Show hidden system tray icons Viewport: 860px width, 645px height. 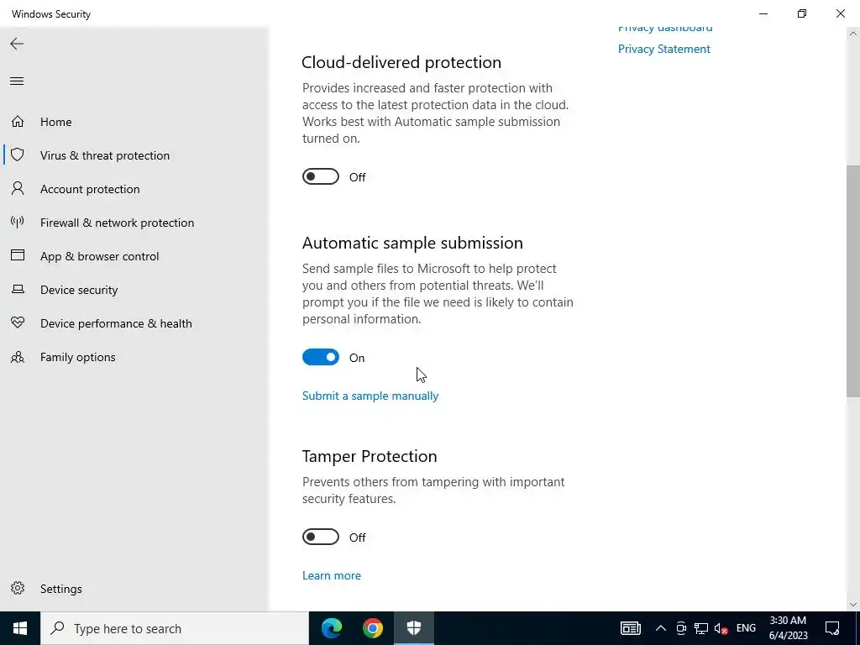(661, 628)
